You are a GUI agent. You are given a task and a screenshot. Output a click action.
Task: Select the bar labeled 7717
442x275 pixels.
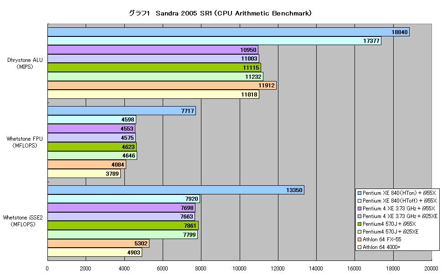tap(122, 111)
